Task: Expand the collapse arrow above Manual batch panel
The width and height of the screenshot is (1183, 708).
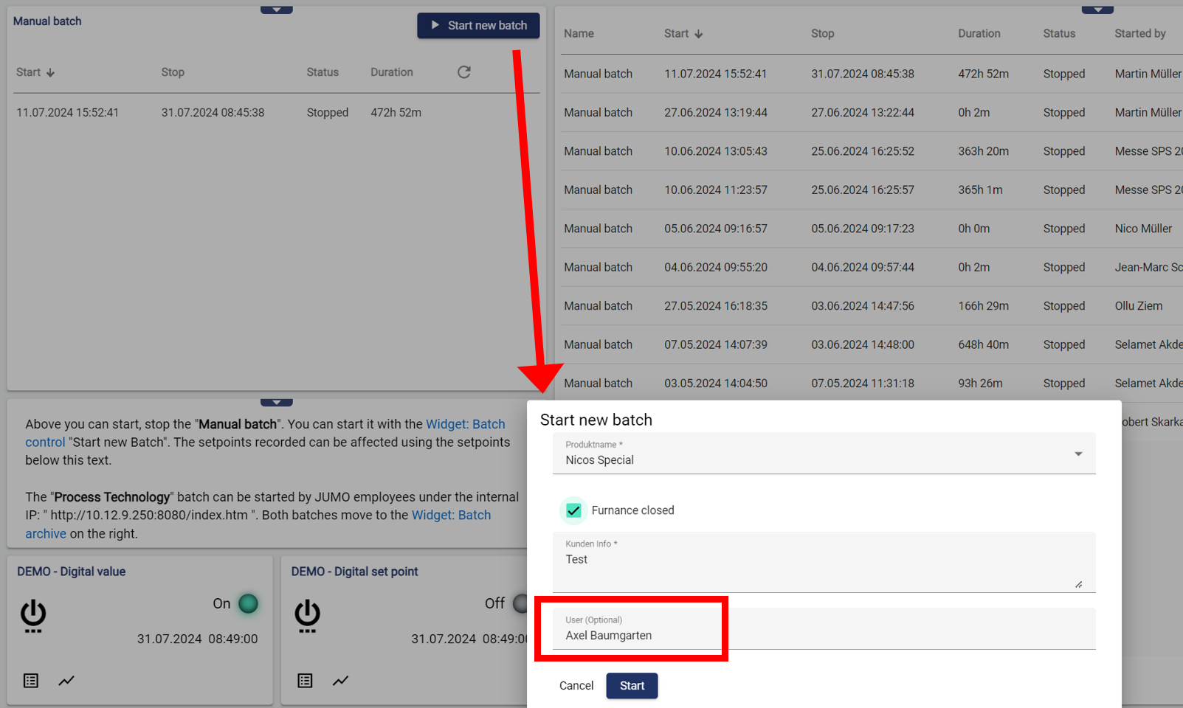Action: pos(277,10)
